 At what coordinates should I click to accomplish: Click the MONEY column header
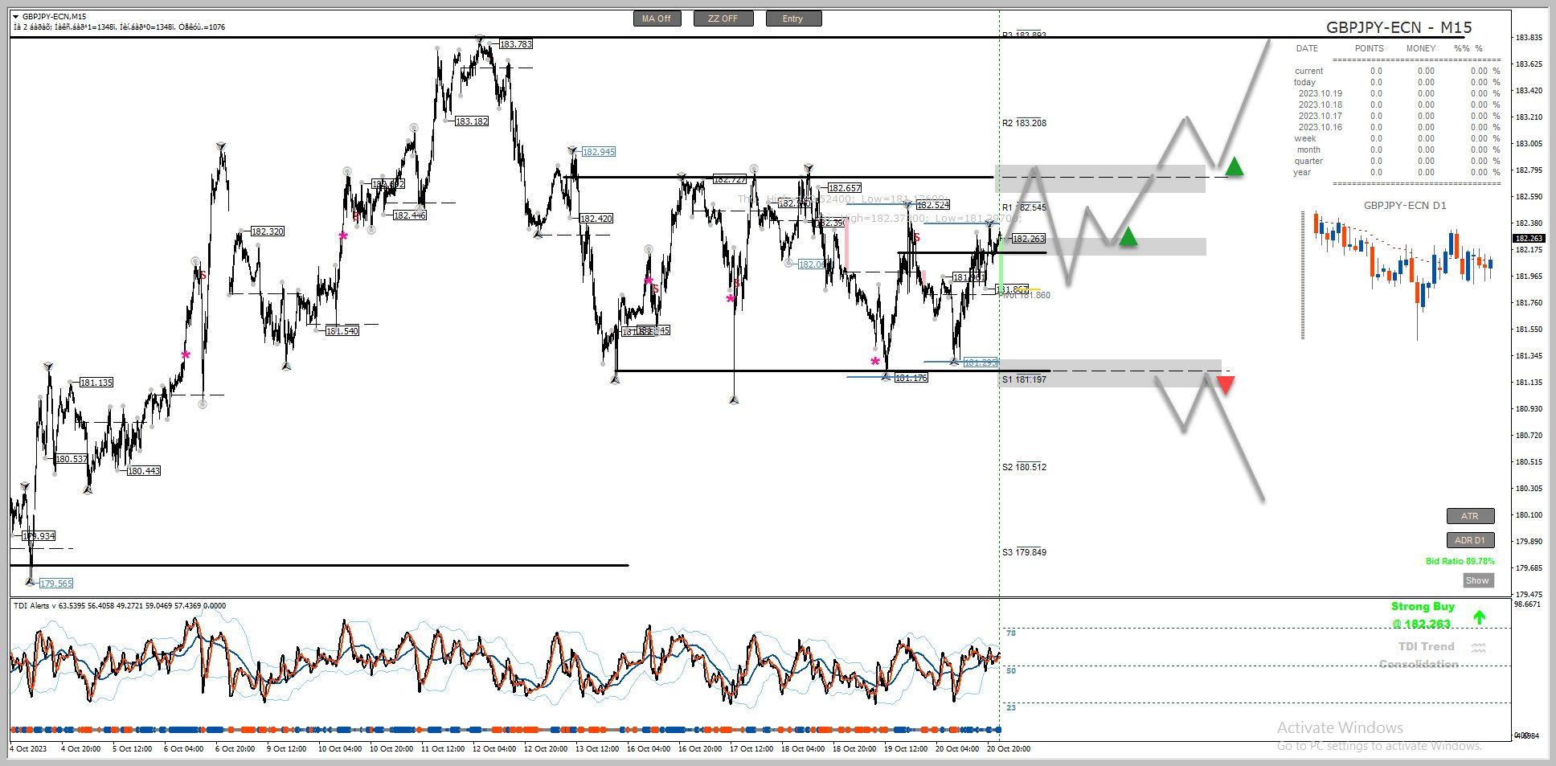[1421, 48]
